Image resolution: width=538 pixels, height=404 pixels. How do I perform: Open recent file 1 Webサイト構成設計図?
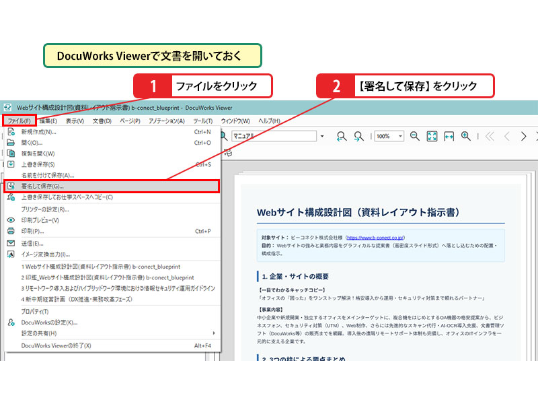112,267
